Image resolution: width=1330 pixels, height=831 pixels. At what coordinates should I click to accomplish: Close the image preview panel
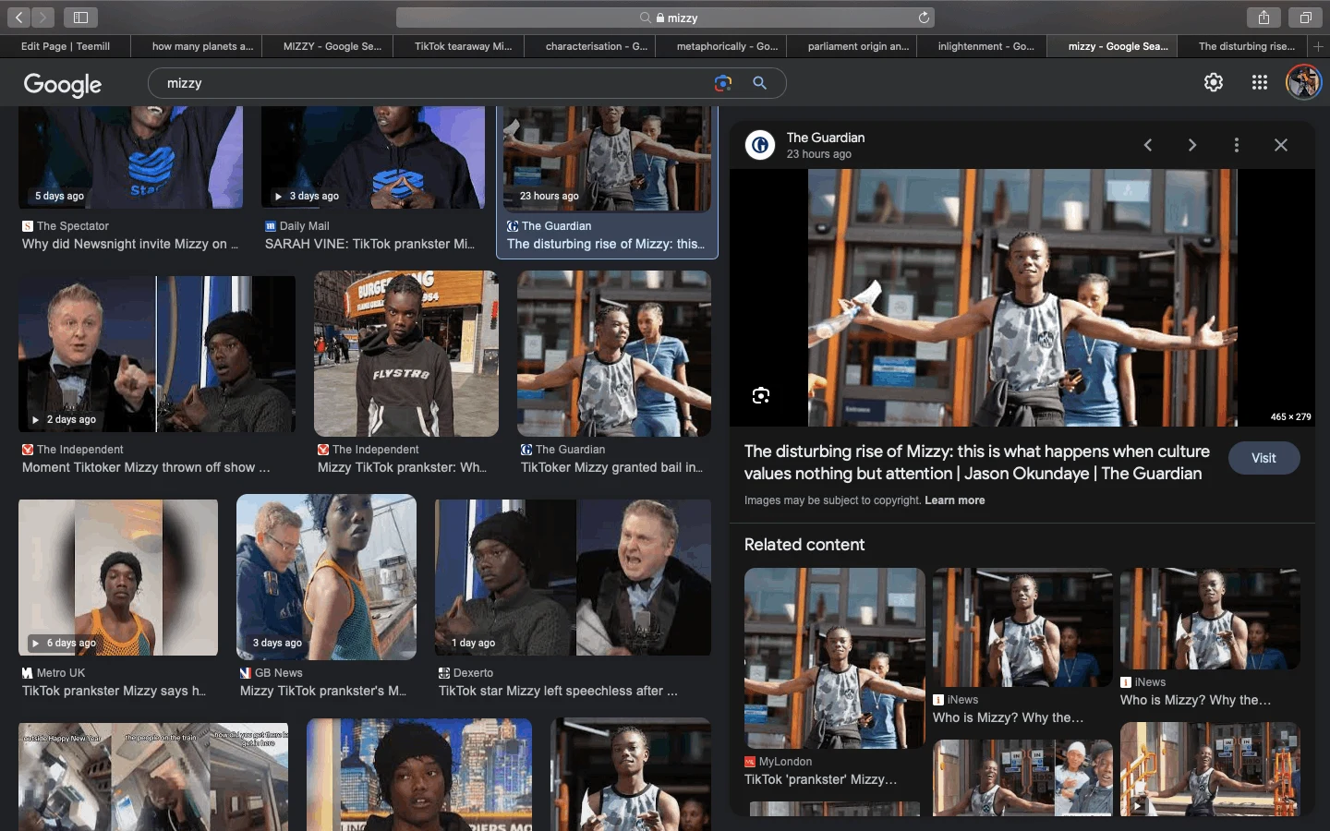[1280, 145]
